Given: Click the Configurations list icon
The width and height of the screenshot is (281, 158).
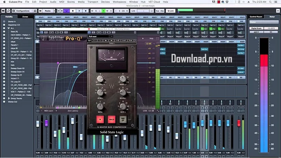Looking at the screenshot, I should [x=13, y=11].
